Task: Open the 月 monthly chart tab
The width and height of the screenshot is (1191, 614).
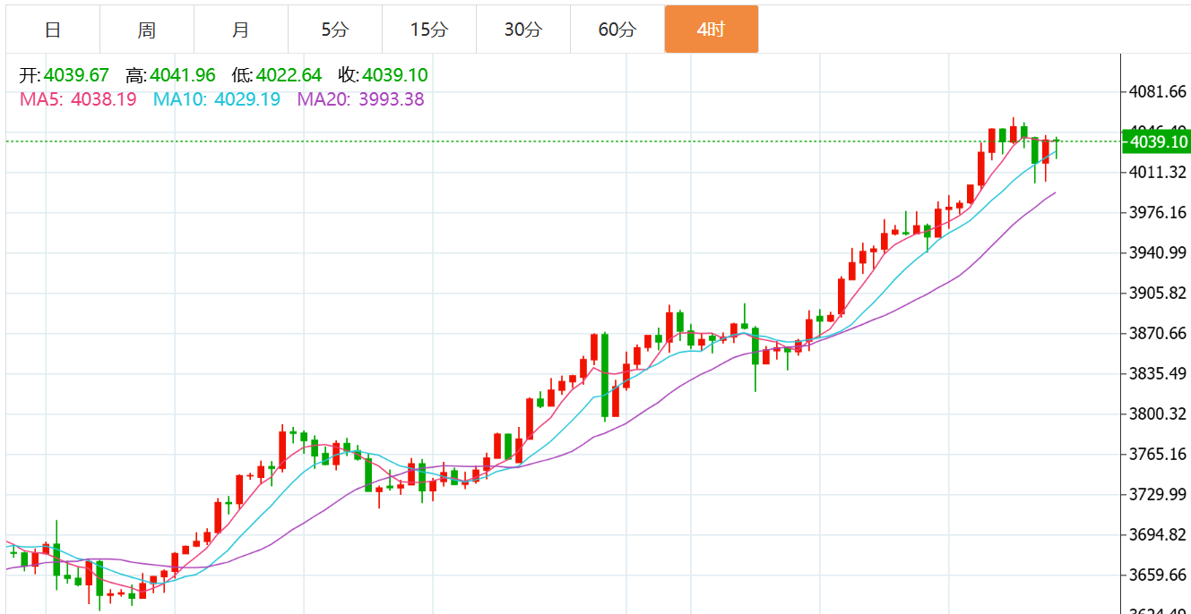Action: [x=241, y=30]
